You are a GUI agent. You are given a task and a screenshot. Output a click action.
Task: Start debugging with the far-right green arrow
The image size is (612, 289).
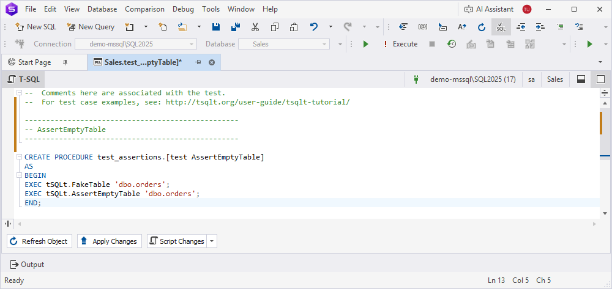pyautogui.click(x=590, y=44)
